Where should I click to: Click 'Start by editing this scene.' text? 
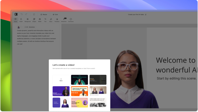click(x=177, y=79)
